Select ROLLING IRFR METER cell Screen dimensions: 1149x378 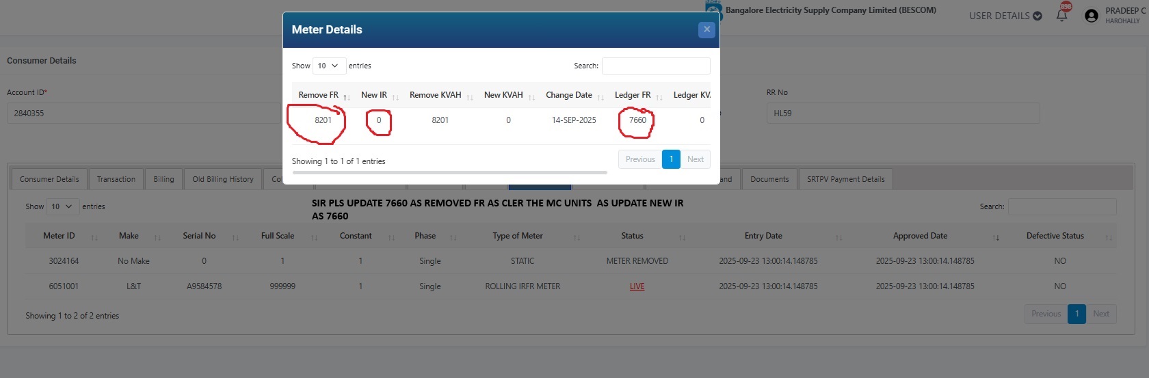[x=523, y=286]
